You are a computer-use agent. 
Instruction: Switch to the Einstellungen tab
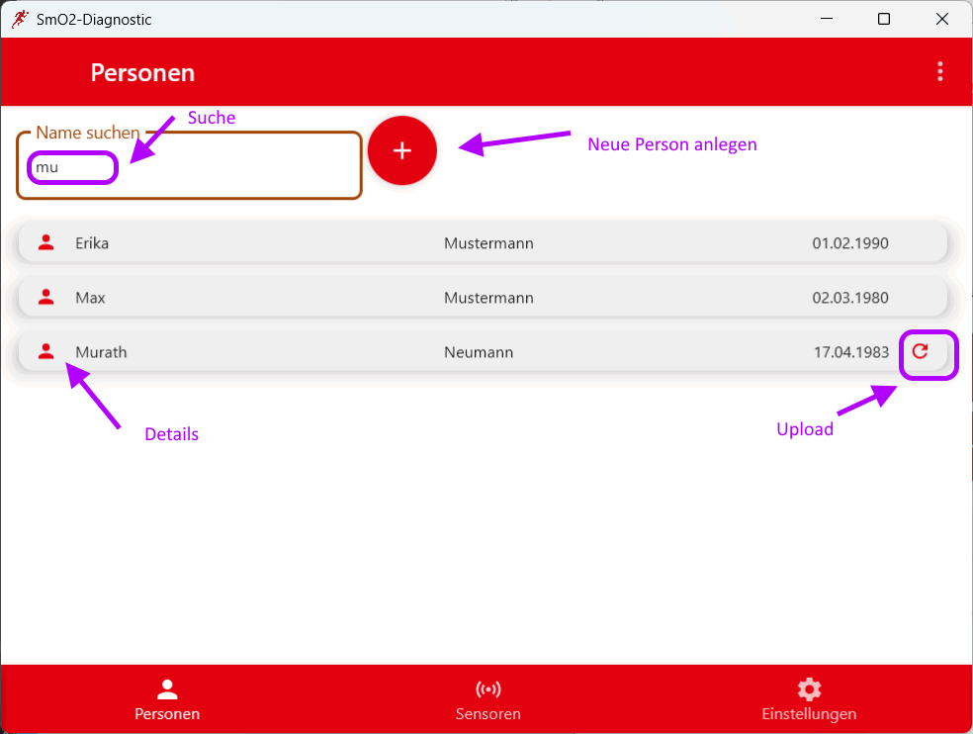coord(809,699)
